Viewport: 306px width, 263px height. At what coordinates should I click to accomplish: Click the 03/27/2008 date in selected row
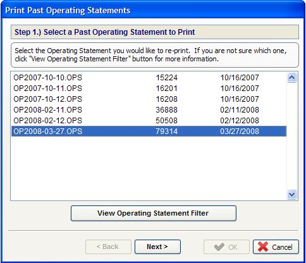[x=240, y=131]
